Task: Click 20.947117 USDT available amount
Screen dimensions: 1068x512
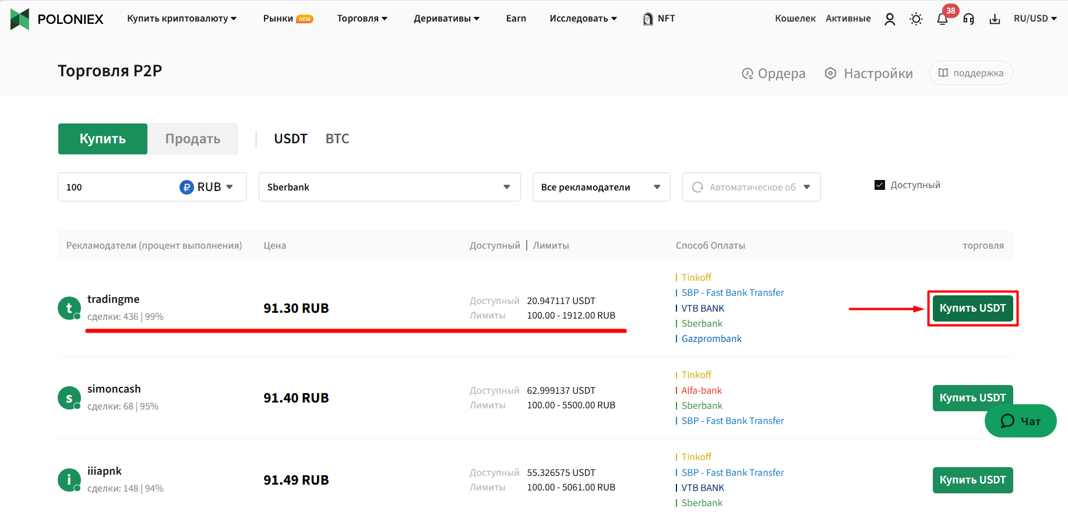Action: (x=561, y=301)
